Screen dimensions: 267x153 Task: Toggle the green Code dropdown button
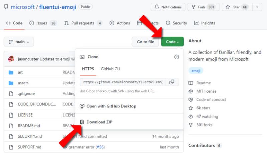(172, 42)
